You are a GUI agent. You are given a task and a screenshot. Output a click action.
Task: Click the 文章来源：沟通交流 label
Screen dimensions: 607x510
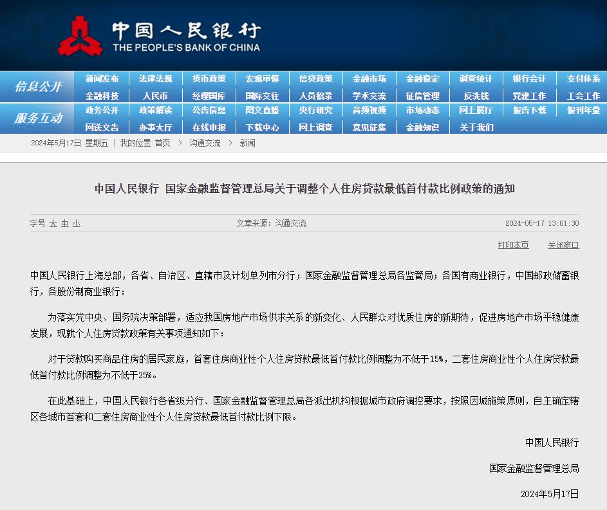coord(272,224)
